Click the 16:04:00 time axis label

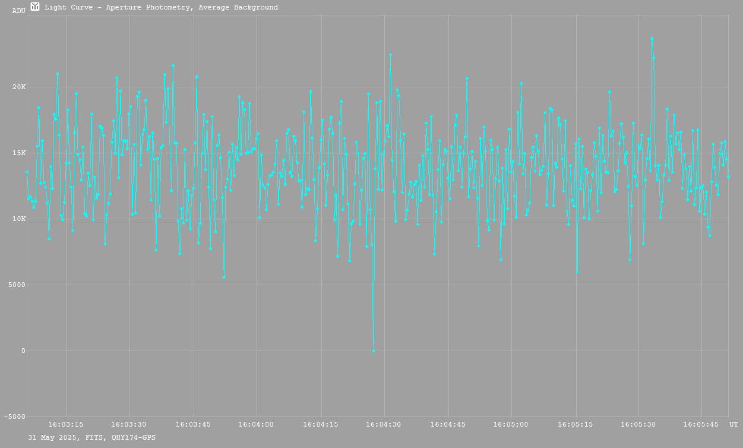click(x=257, y=424)
